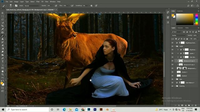Select the History Brush tool
Image resolution: width=200 pixels, height=112 pixels.
click(x=2, y=42)
